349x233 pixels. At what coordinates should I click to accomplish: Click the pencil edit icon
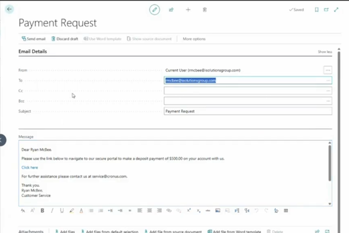[154, 9]
